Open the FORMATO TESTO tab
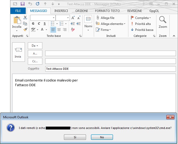Image resolution: width=178 pixels, height=144 pixels. [x=107, y=11]
